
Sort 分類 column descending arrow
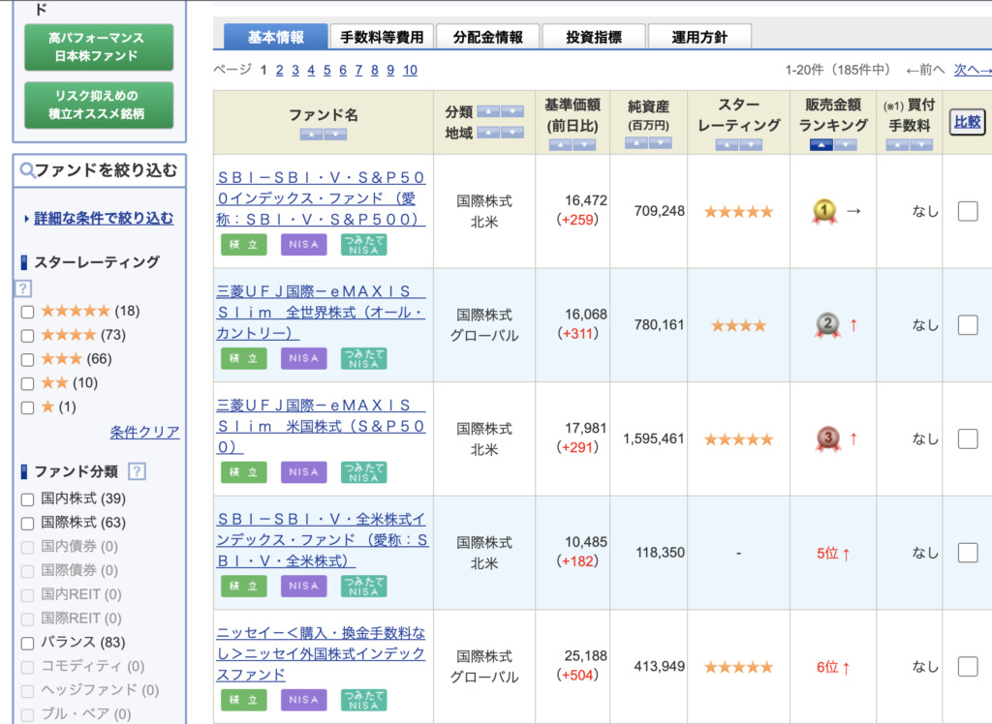coord(512,111)
